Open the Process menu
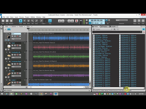Screen dimensions: 146x109 click(x=22, y=17)
